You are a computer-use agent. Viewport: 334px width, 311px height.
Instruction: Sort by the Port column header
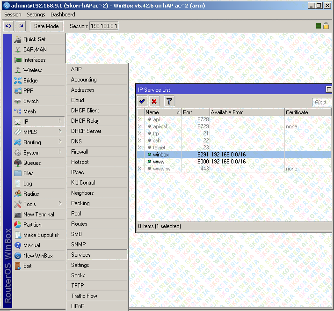pos(195,112)
